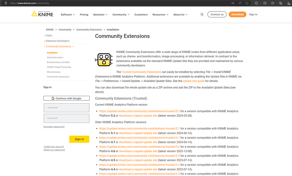Click the header Sign in link
The height and width of the screenshot is (176, 292).
point(253,14)
